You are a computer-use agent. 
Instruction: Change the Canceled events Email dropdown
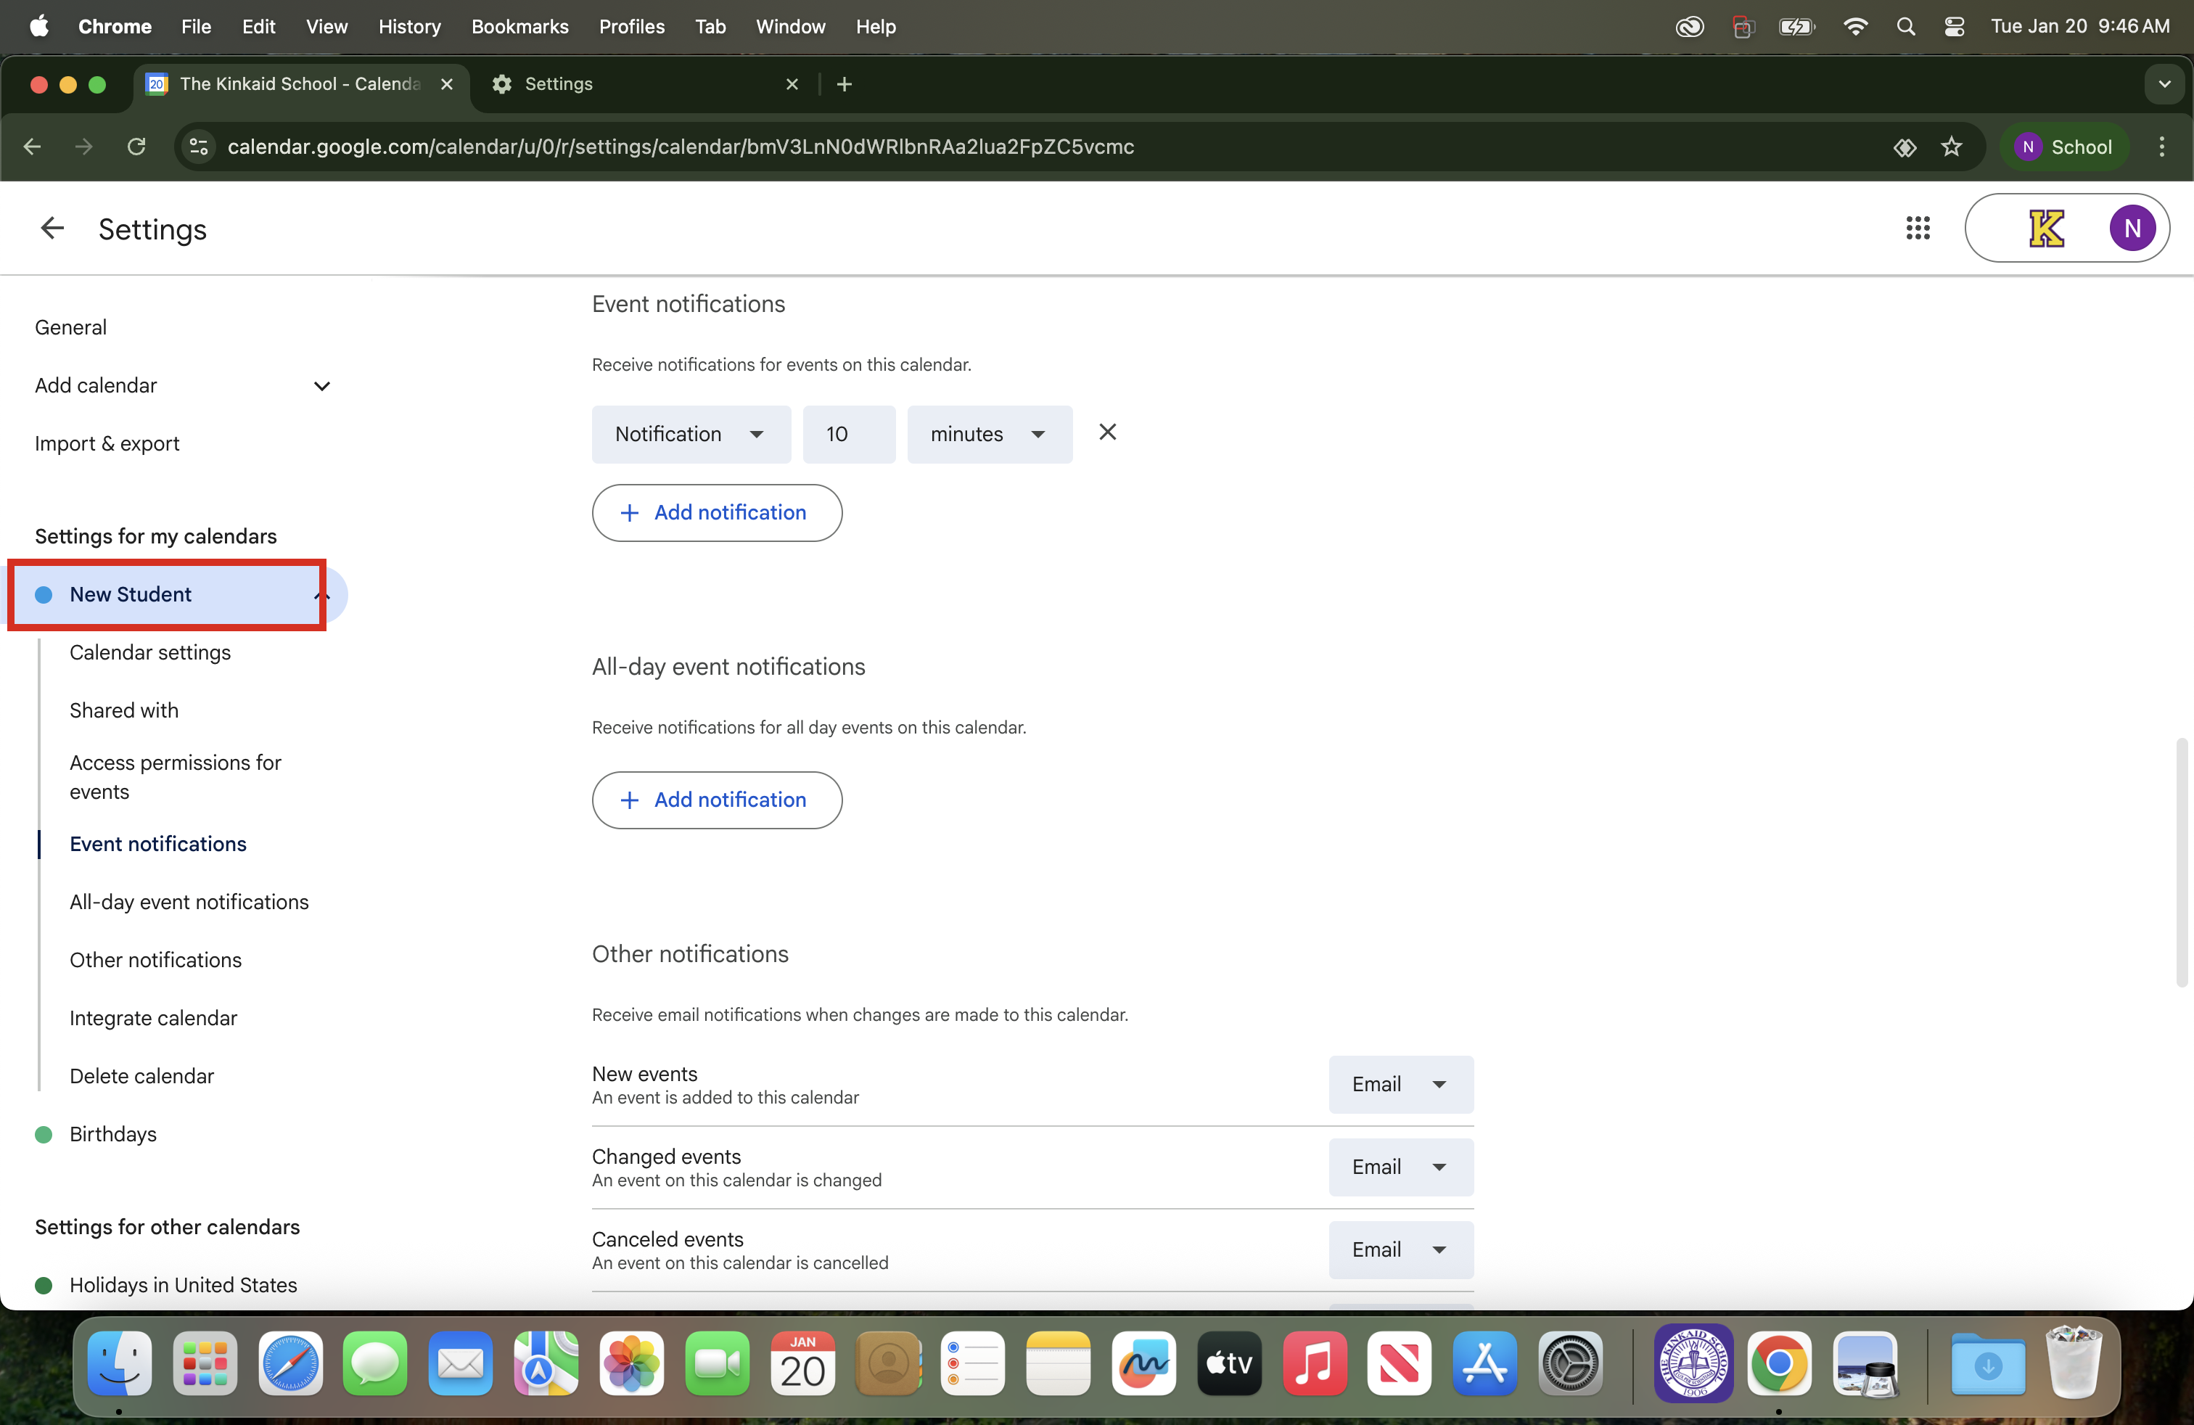pos(1400,1249)
